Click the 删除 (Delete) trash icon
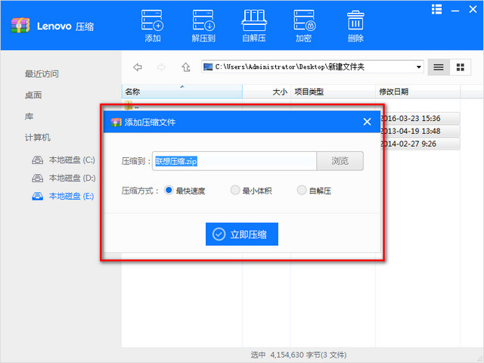 tap(355, 26)
